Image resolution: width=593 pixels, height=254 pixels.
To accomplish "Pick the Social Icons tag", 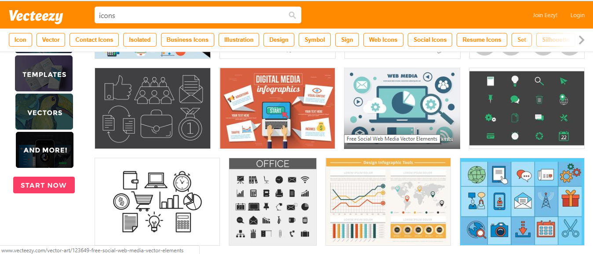I will point(430,40).
